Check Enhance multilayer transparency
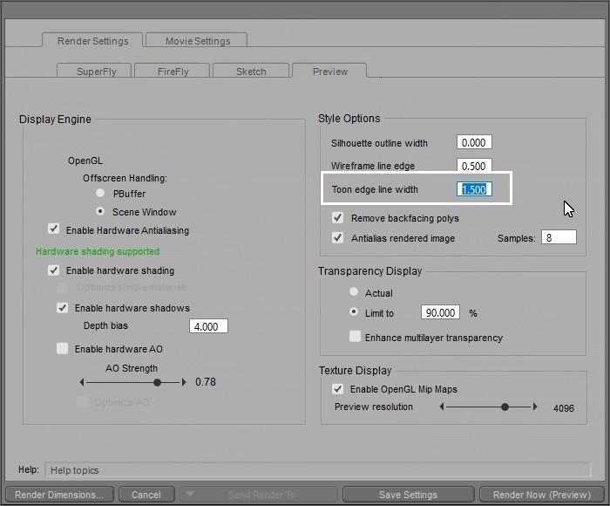 click(x=355, y=337)
